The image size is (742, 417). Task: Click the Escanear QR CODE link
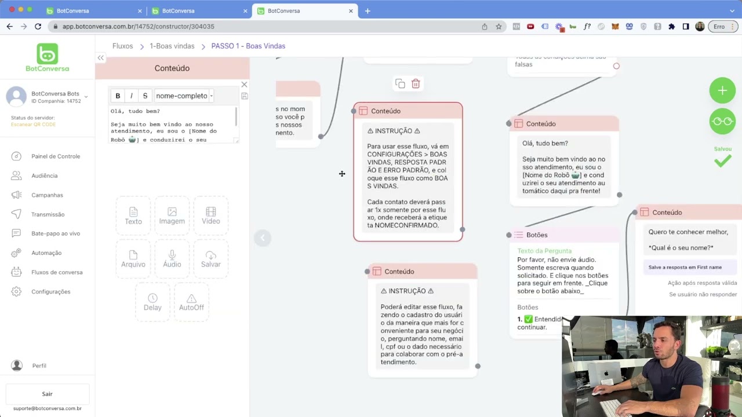[33, 125]
